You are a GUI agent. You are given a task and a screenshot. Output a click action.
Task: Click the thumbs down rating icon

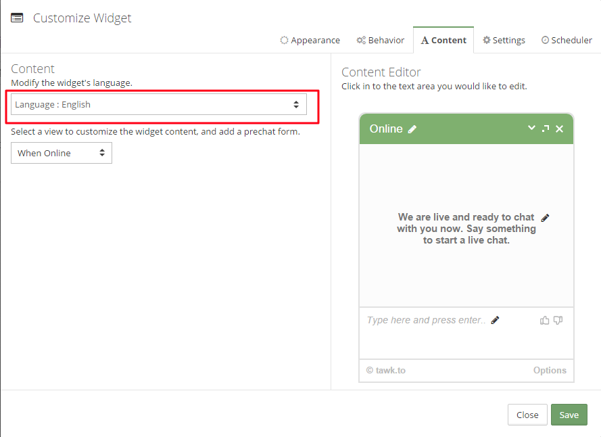[558, 320]
